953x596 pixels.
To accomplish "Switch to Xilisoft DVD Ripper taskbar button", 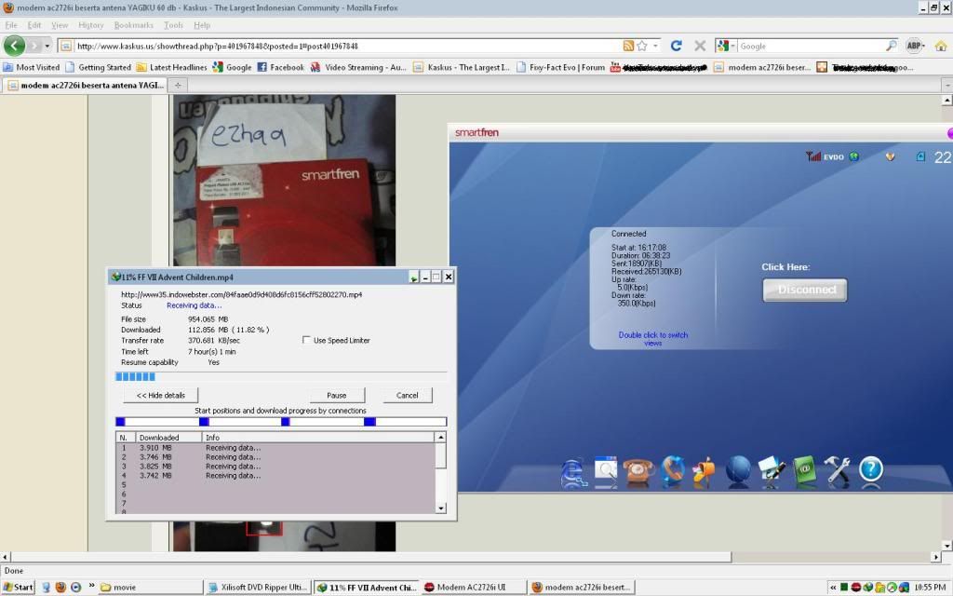I will tap(259, 587).
